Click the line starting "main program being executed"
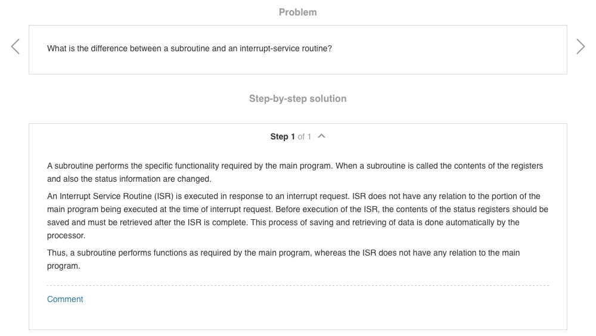Image resolution: width=596 pixels, height=336 pixels. [x=297, y=209]
